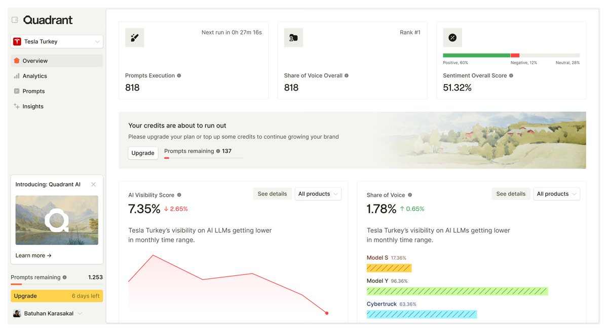The height and width of the screenshot is (332, 608).
Task: Click the Insights sparkle icon
Action: [x=17, y=106]
